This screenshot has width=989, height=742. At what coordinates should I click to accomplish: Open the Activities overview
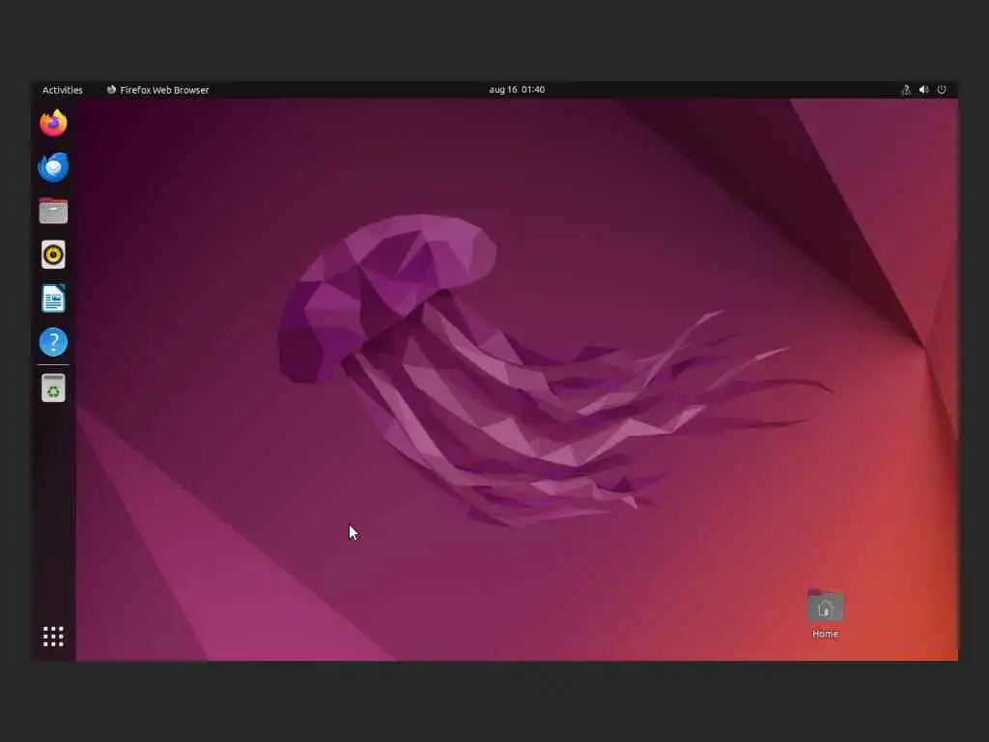[63, 90]
